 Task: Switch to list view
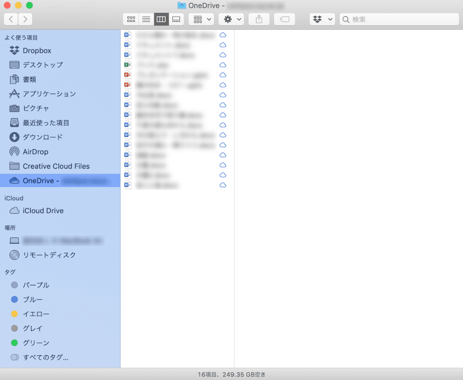point(146,19)
